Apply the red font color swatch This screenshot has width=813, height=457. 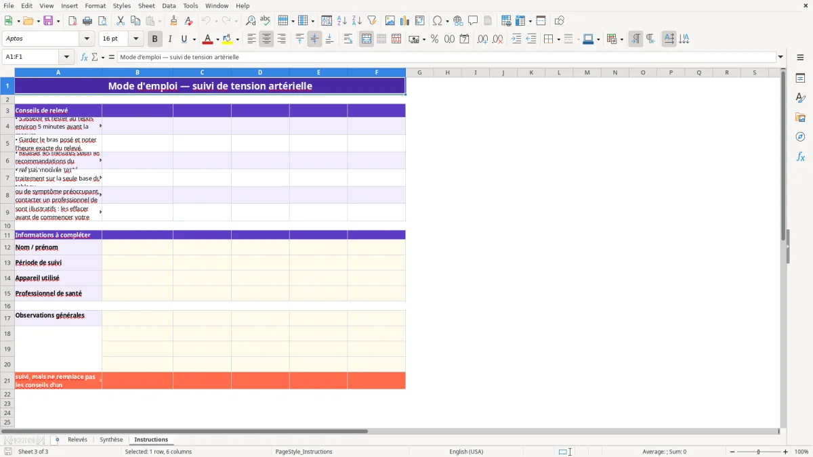[208, 39]
